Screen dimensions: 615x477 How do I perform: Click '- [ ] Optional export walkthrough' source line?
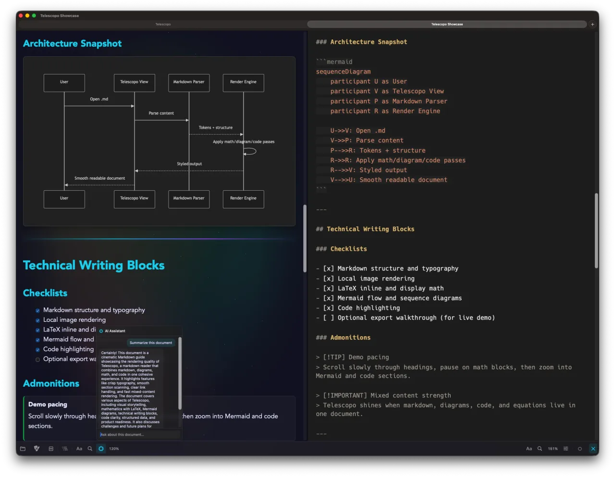pyautogui.click(x=406, y=318)
